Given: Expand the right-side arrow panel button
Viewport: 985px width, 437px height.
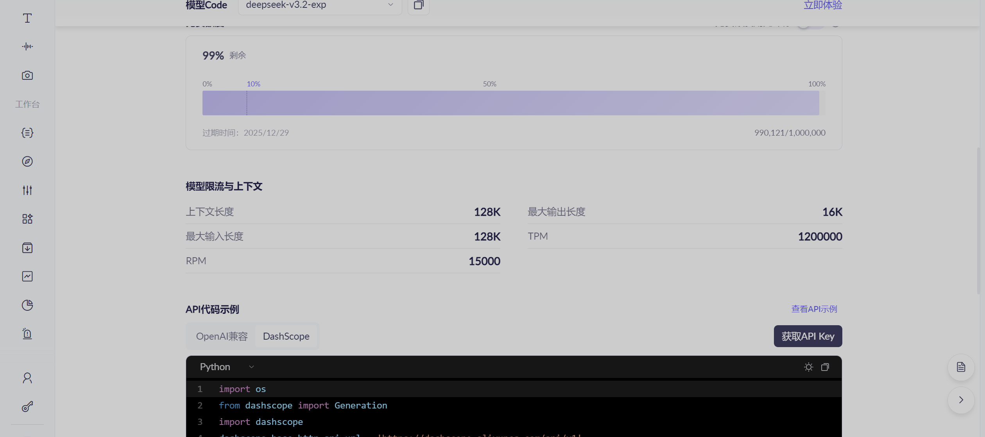Looking at the screenshot, I should (961, 400).
